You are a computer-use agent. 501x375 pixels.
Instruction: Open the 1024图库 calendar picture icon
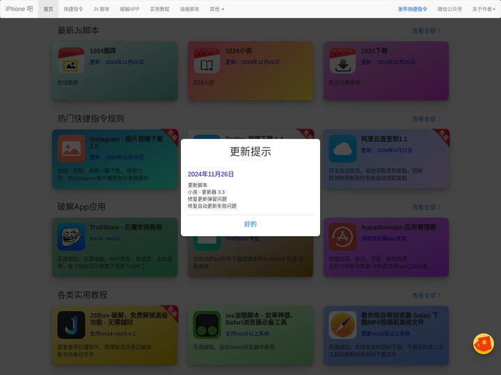point(71,60)
